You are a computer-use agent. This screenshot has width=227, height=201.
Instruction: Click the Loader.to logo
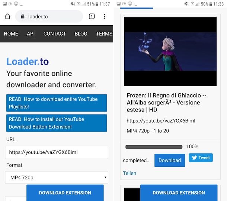coord(28,62)
